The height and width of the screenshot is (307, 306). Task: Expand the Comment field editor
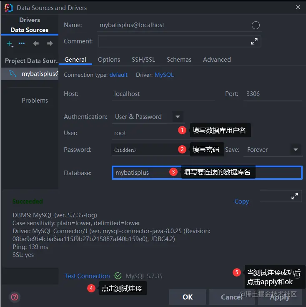coord(254,41)
